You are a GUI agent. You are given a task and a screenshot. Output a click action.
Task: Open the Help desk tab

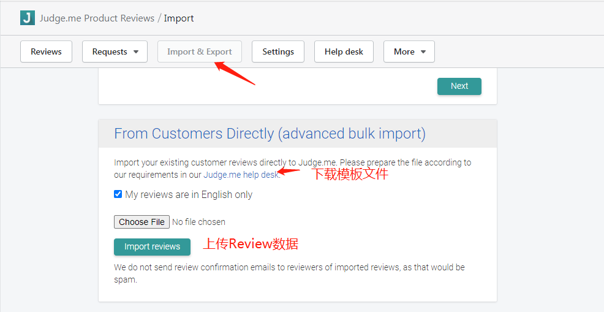[344, 51]
